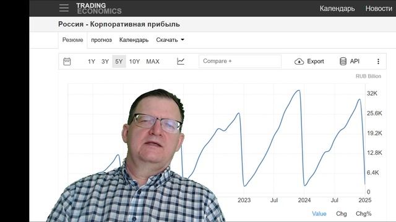Click the 25.6K y-axis label
396x222 pixels.
click(x=374, y=113)
